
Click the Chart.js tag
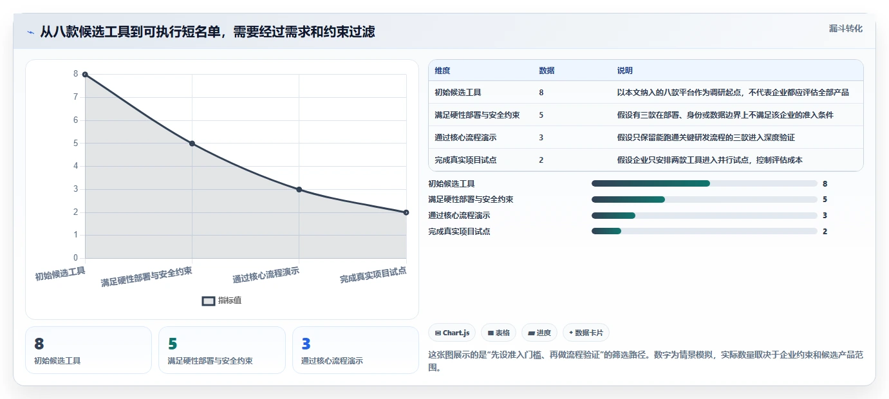pyautogui.click(x=452, y=333)
